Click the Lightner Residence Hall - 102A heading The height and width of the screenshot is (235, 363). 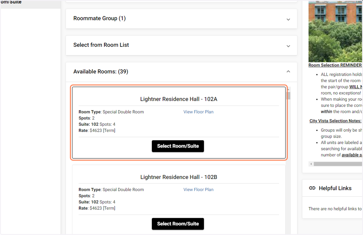click(179, 99)
